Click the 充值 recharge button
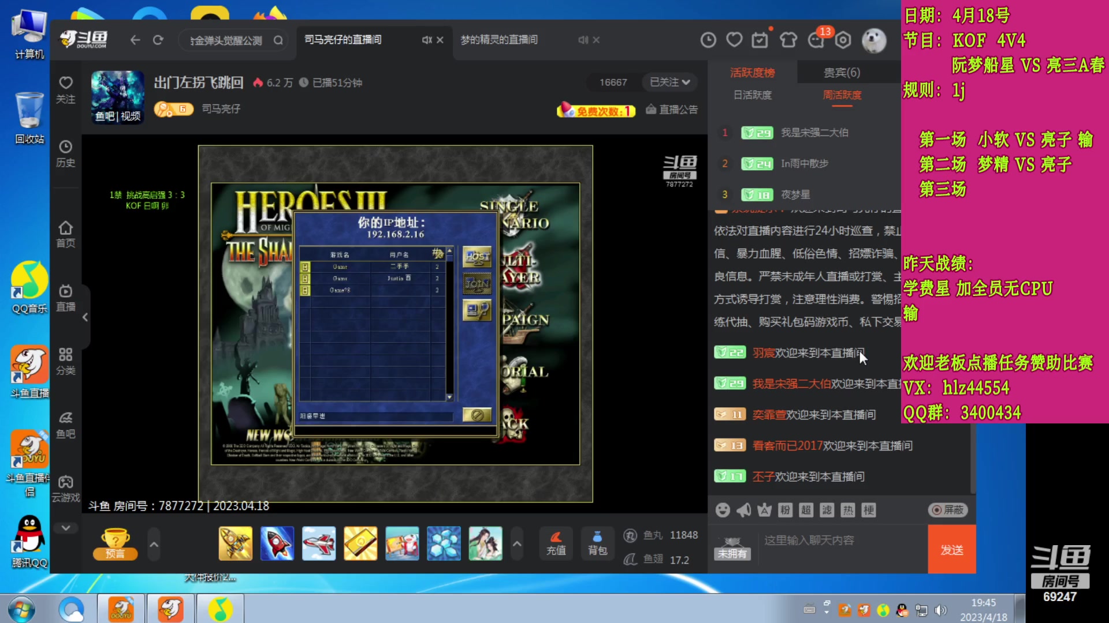Screen dimensions: 1109x623 tap(556, 543)
